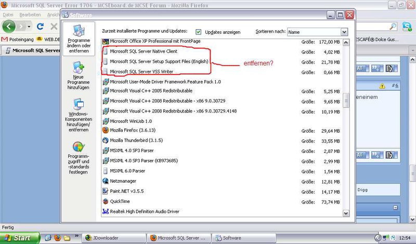Click the Netzmanager program icon
The height and width of the screenshot is (244, 416).
(106, 181)
